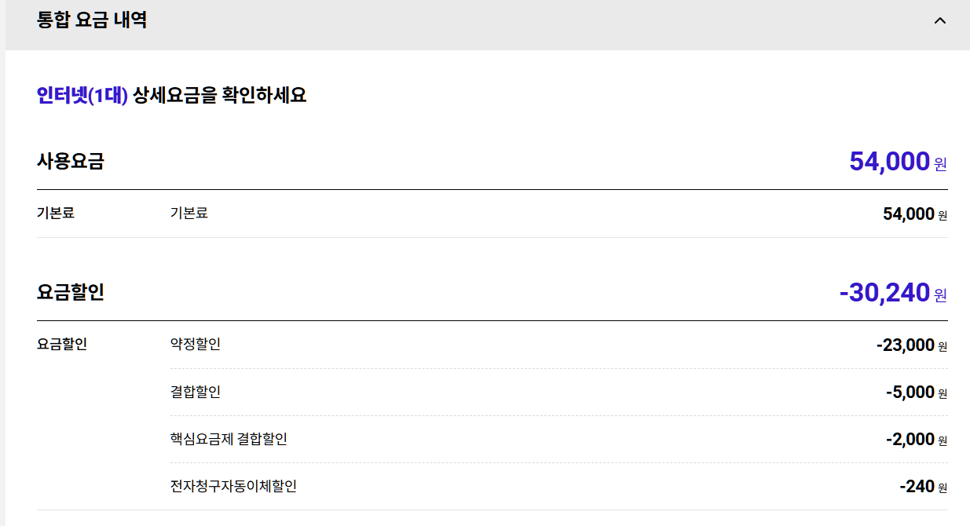Click the small 요금할인 category label beside 약정할인
The width and height of the screenshot is (970, 526).
coord(62,344)
